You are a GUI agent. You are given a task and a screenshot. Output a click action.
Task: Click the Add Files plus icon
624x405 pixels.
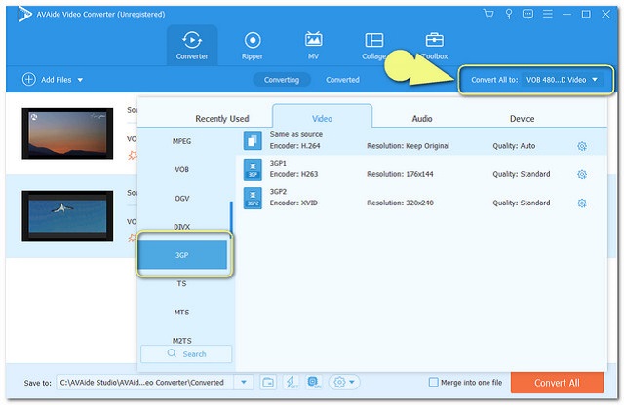28,79
